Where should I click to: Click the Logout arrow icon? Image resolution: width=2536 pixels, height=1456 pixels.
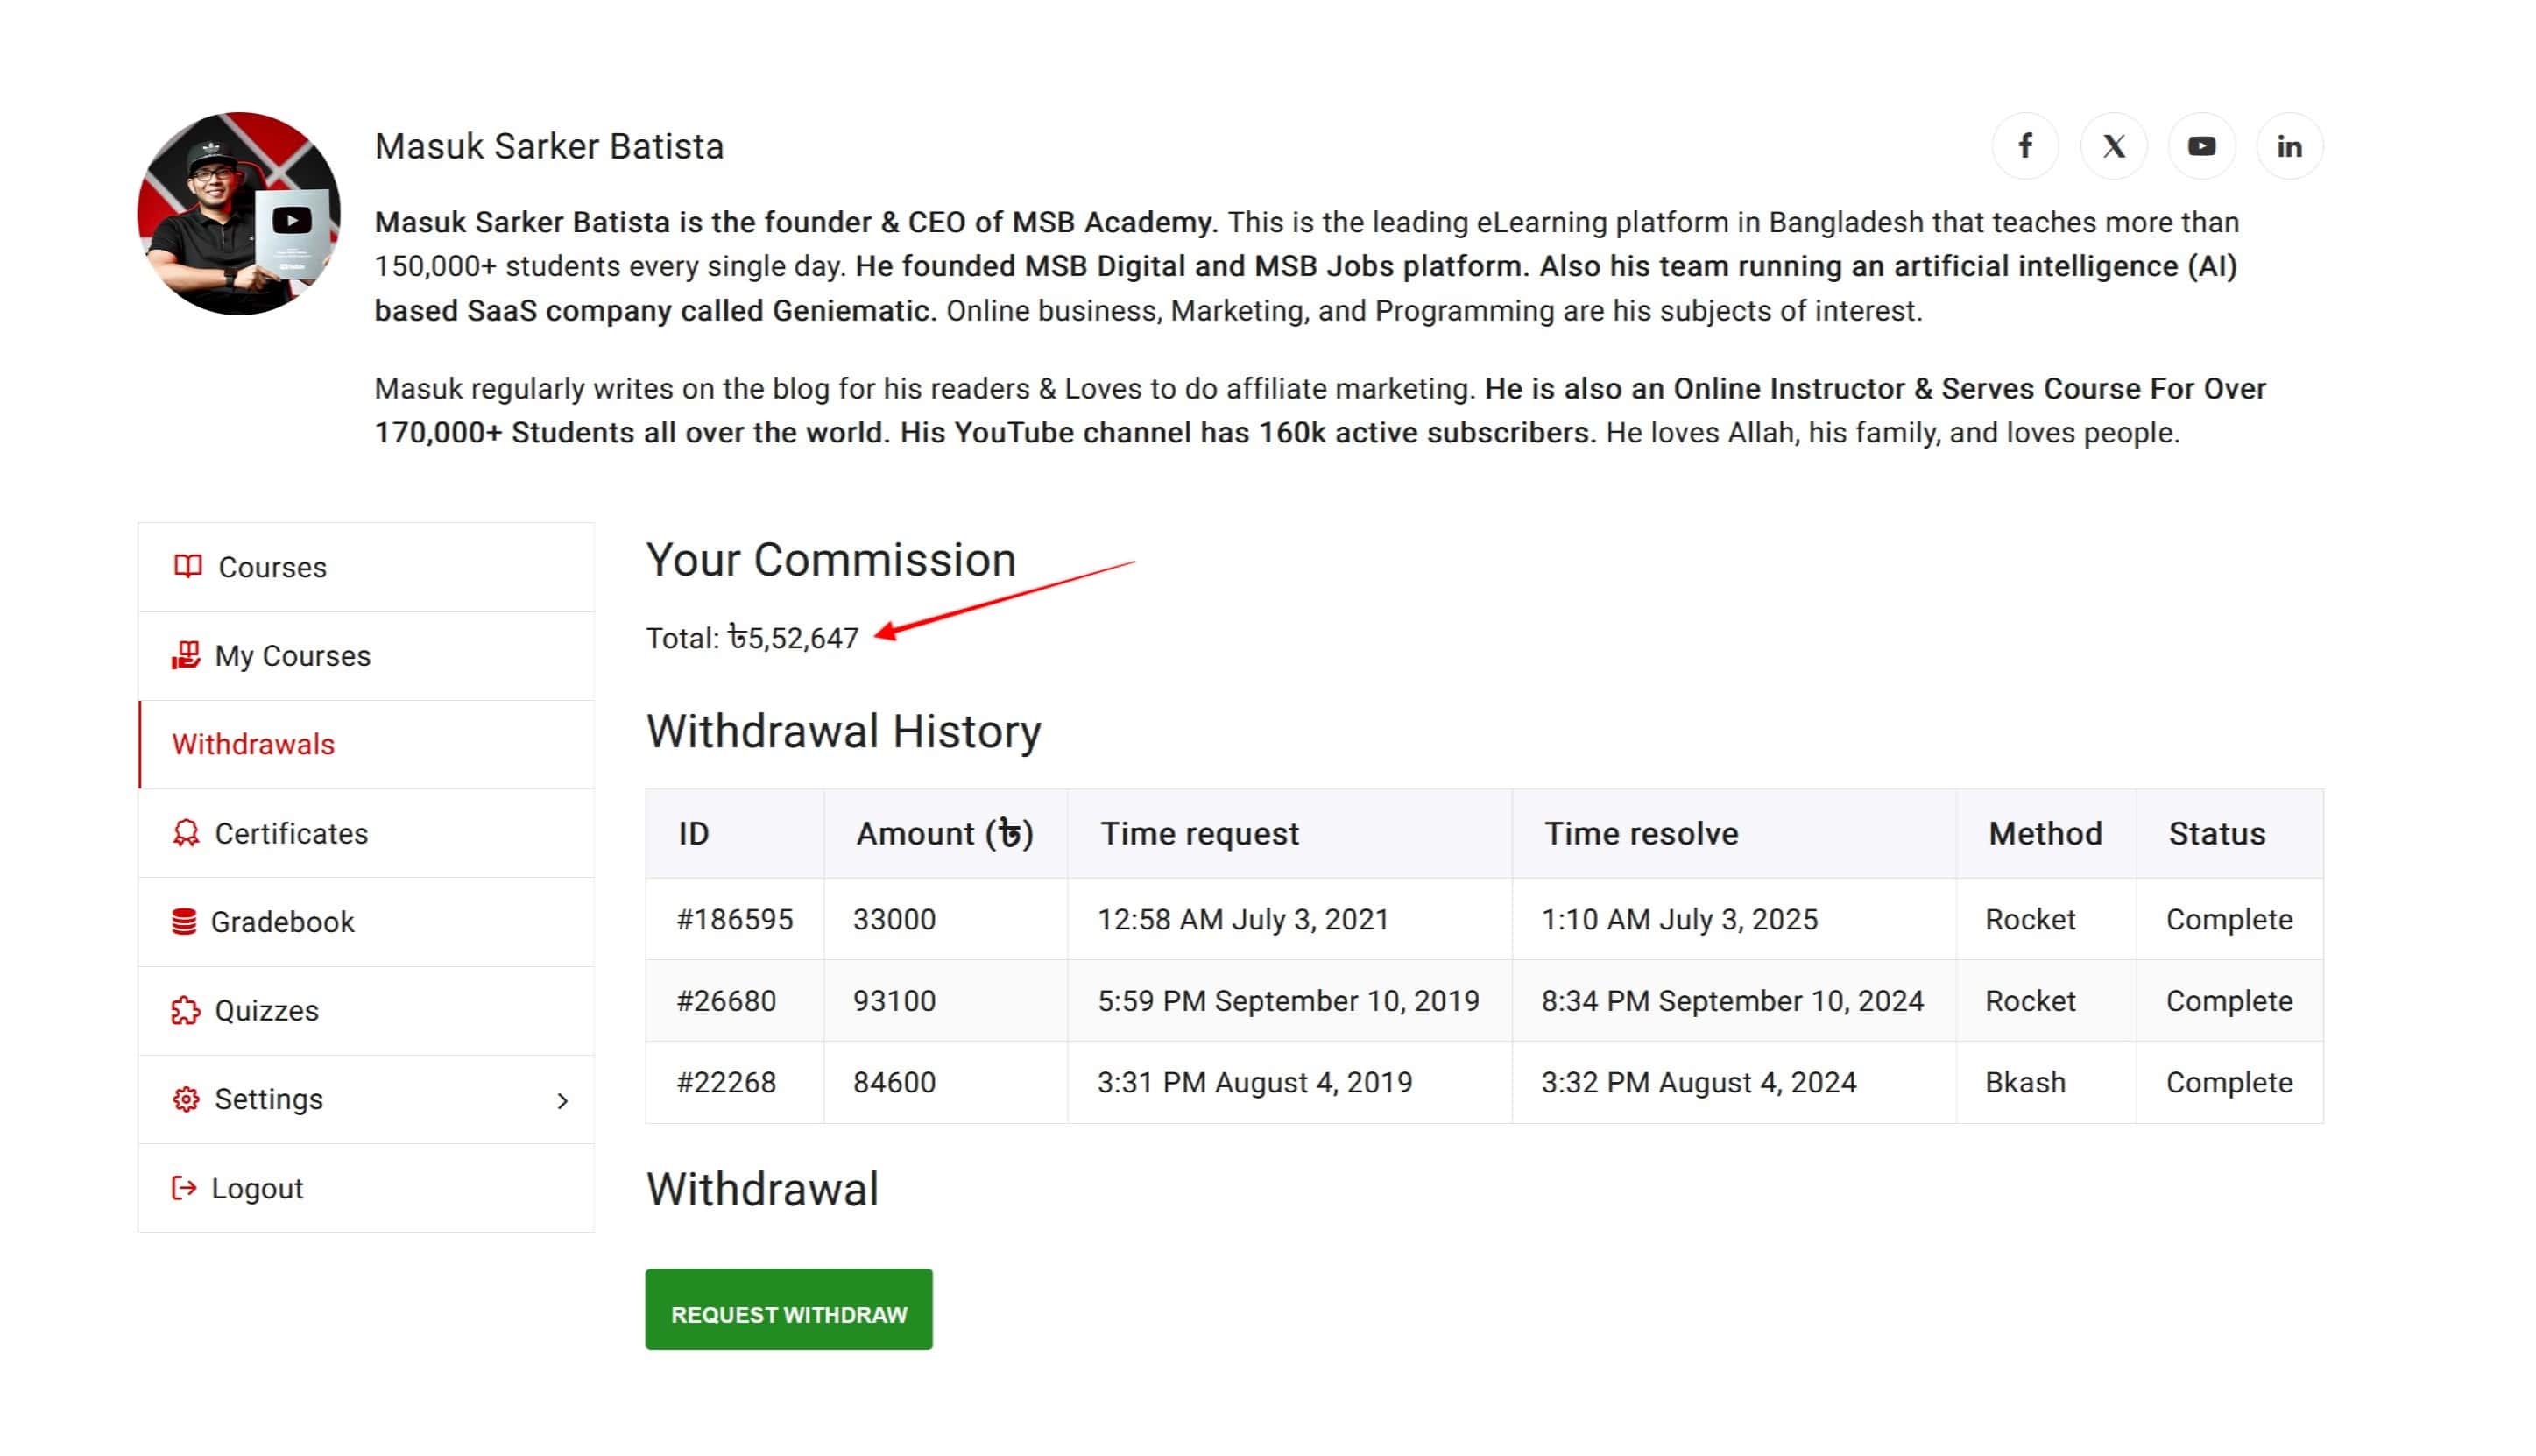click(184, 1188)
